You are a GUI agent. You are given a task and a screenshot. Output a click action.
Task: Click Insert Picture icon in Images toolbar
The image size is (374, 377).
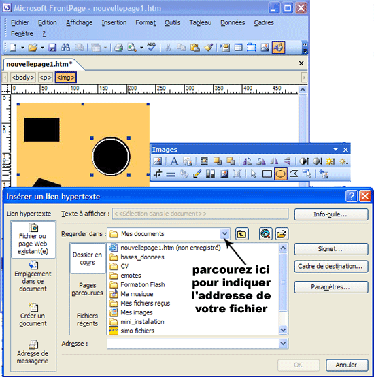158,161
